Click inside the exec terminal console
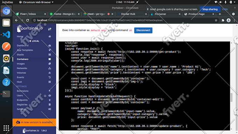This screenshot has height=134, width=238. [x=144, y=86]
